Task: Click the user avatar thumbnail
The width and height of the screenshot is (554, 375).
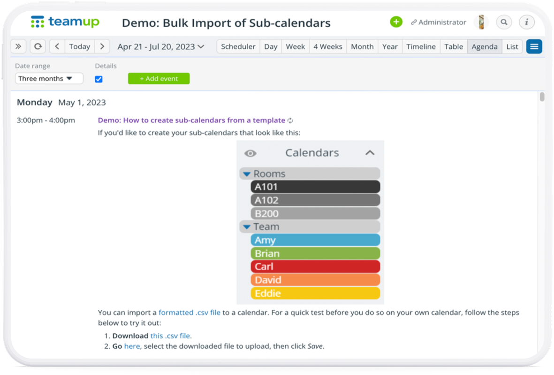Action: [x=481, y=22]
